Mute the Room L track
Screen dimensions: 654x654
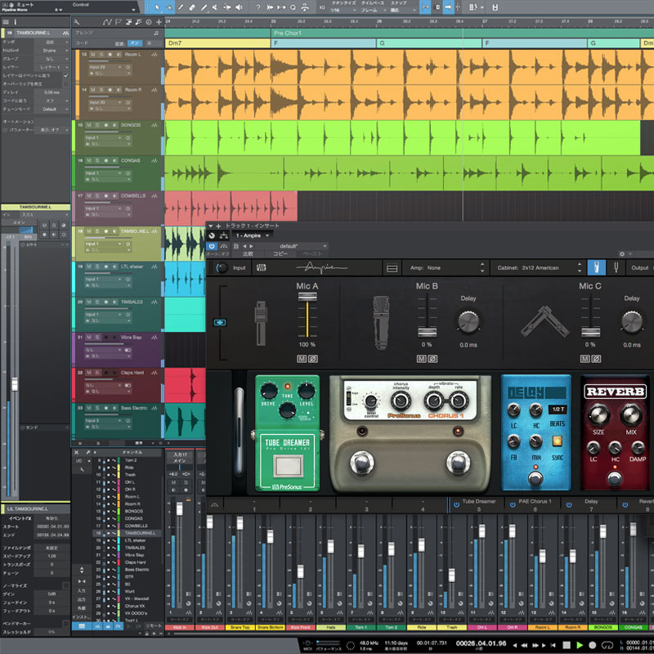point(92,55)
